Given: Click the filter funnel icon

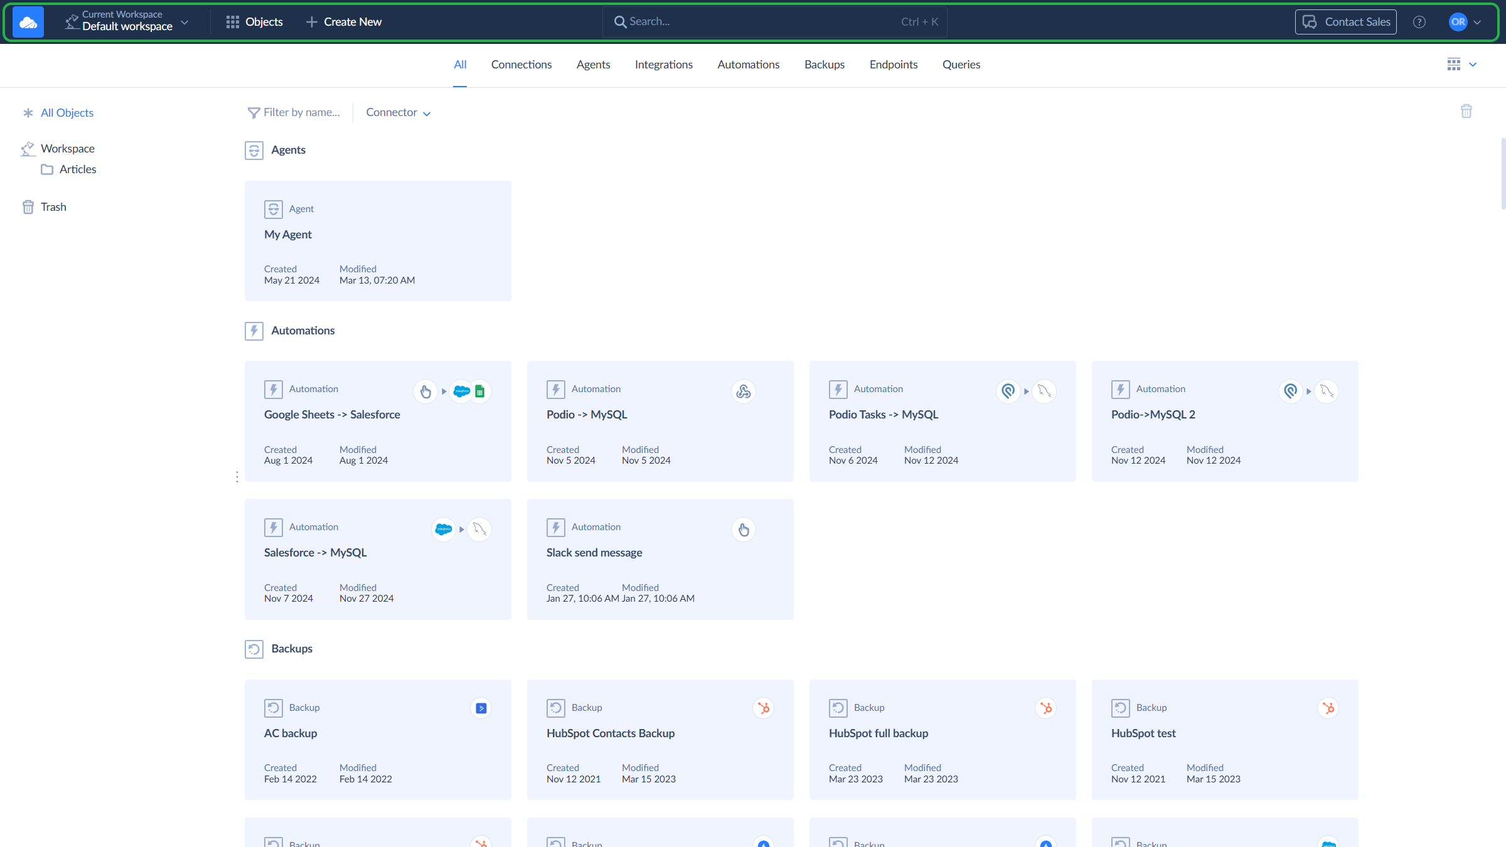Looking at the screenshot, I should point(254,113).
